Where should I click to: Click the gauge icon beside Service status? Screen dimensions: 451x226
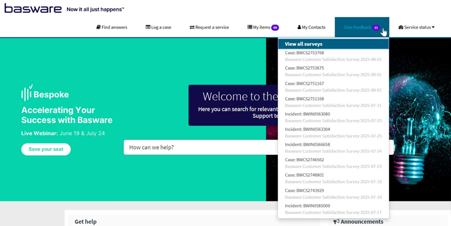(401, 27)
